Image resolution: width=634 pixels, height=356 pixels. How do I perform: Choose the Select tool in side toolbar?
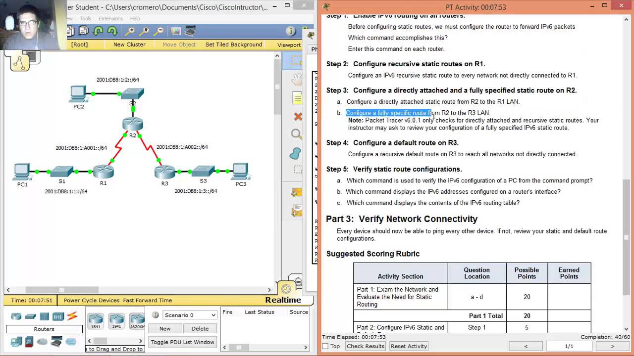[x=296, y=60]
